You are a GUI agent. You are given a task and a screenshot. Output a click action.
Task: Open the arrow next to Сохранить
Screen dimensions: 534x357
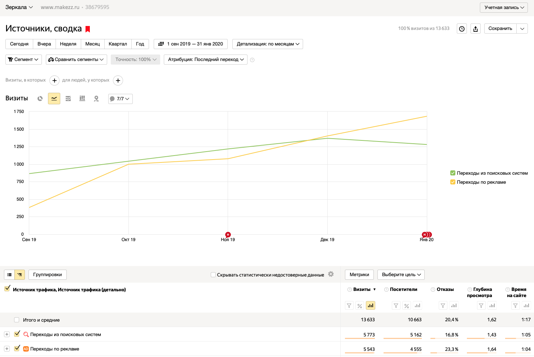(522, 29)
